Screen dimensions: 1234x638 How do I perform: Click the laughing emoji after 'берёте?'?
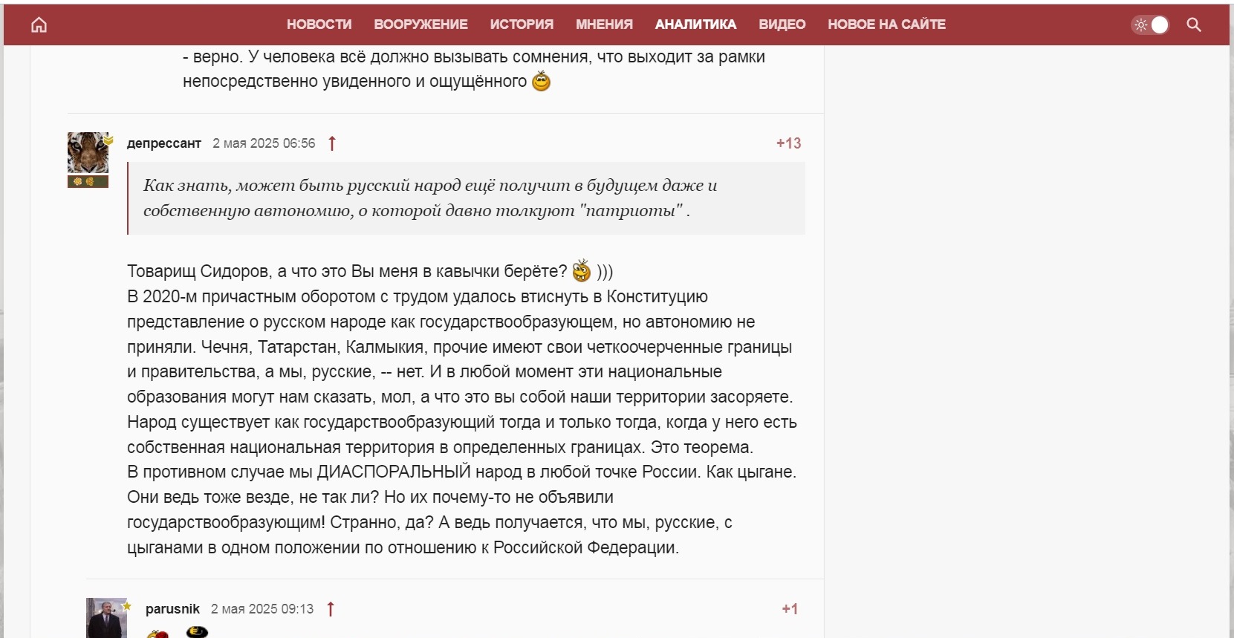[581, 271]
